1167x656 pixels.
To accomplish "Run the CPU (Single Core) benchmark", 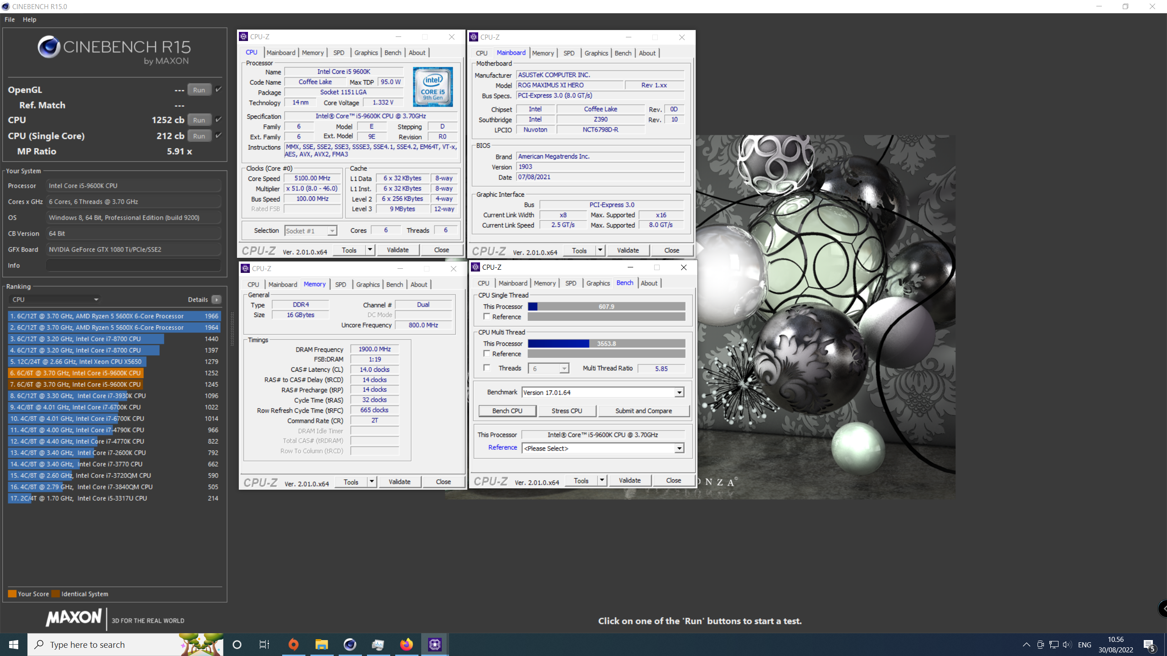I will (199, 136).
